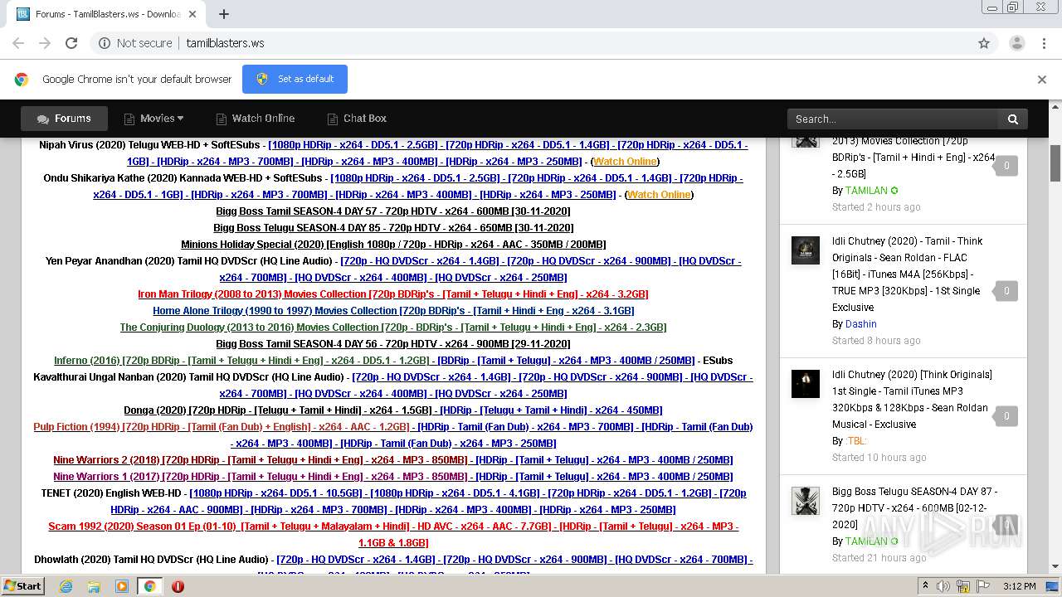Open the Chrome profile avatar icon
Image resolution: width=1062 pixels, height=597 pixels.
tap(1016, 43)
